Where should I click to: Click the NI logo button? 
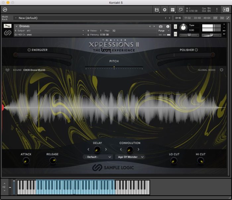point(226,10)
